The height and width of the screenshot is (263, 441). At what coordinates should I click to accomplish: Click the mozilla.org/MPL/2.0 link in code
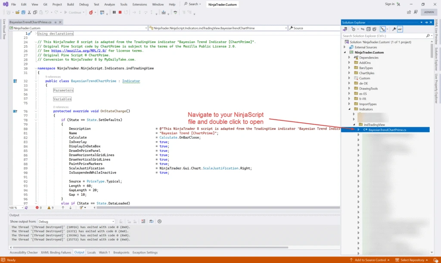79,51
